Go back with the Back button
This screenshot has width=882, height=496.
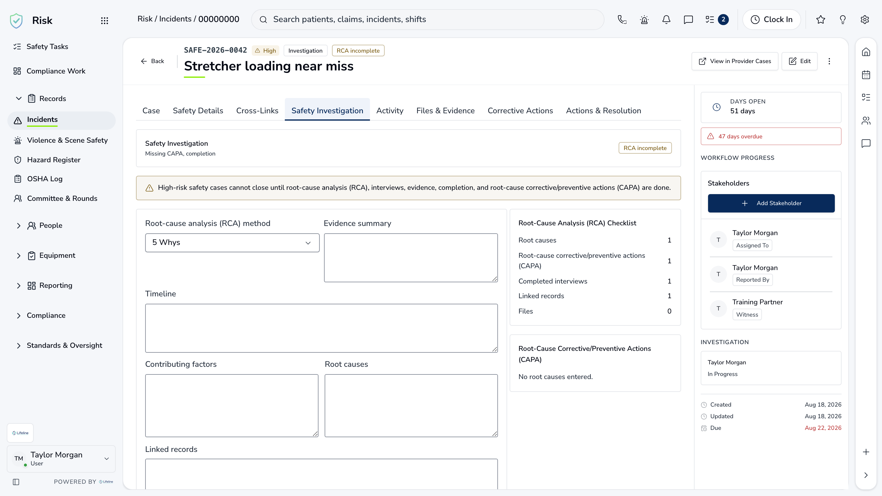pos(153,61)
